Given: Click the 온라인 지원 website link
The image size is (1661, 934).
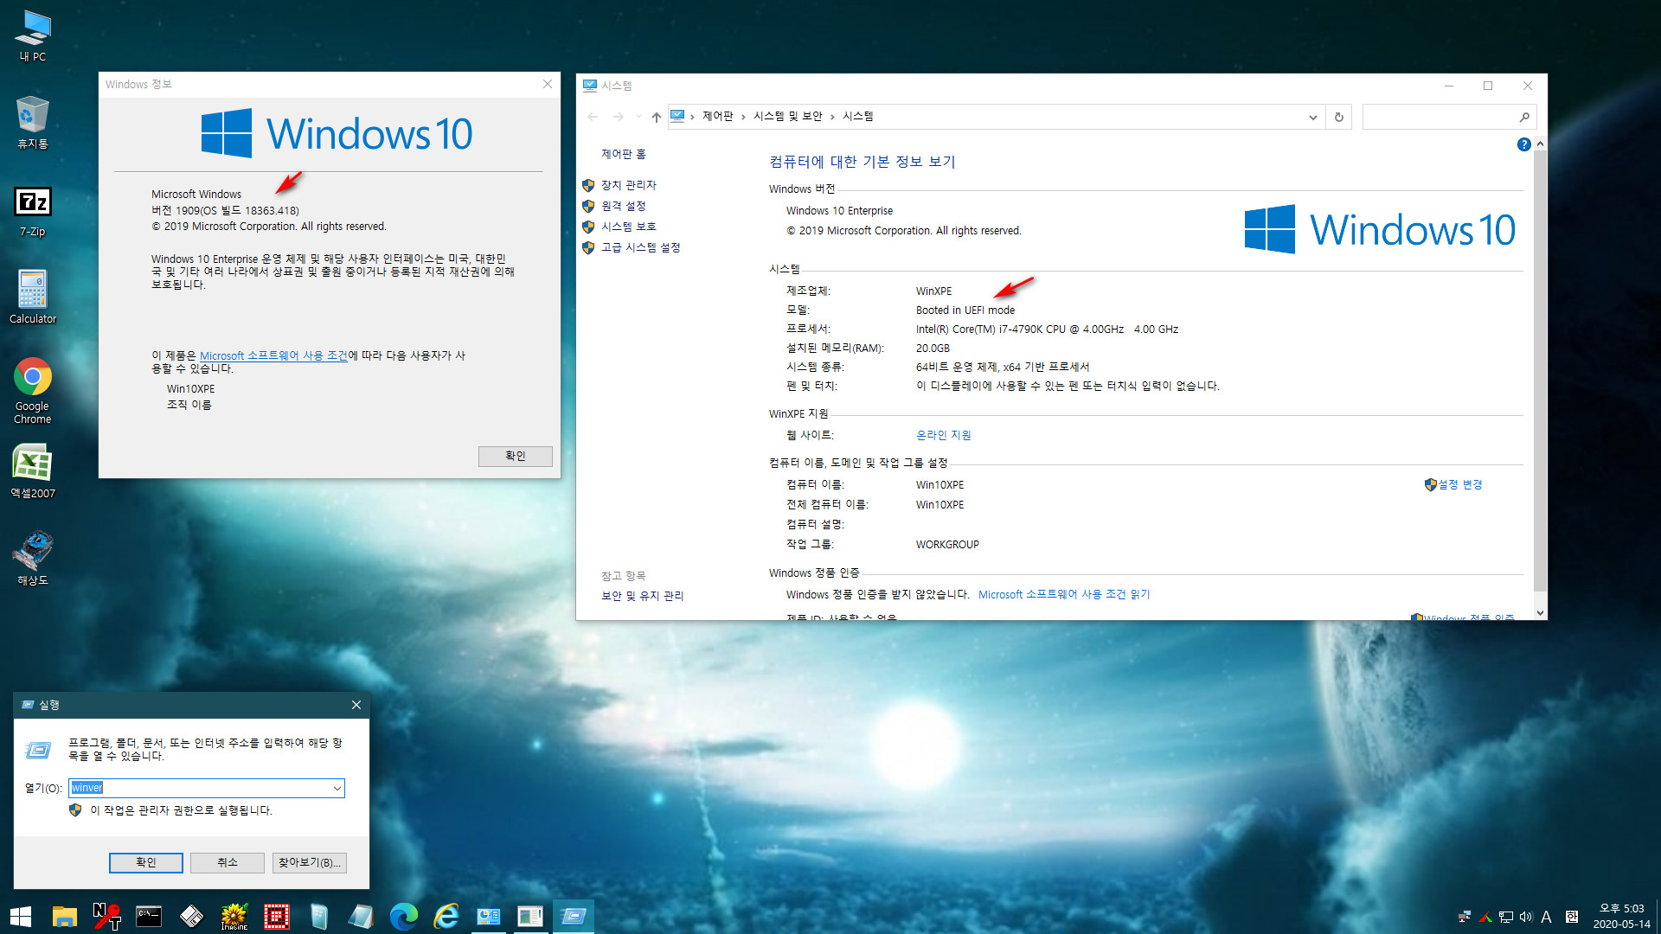Looking at the screenshot, I should click(943, 435).
